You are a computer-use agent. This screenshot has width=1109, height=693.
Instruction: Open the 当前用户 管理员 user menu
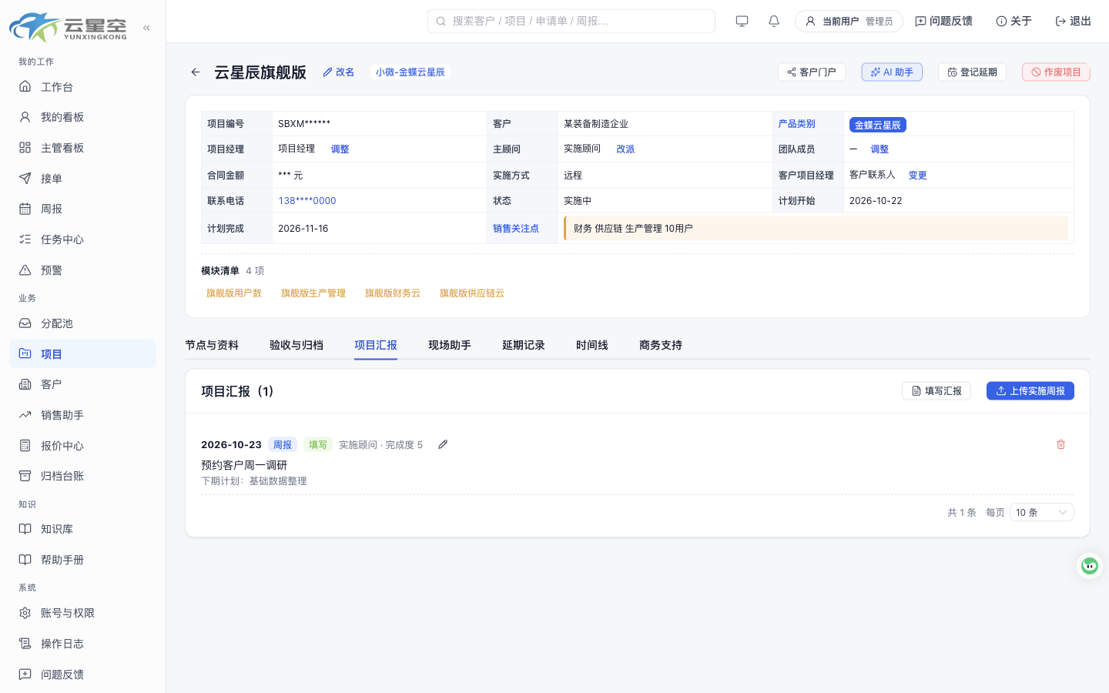click(x=849, y=22)
